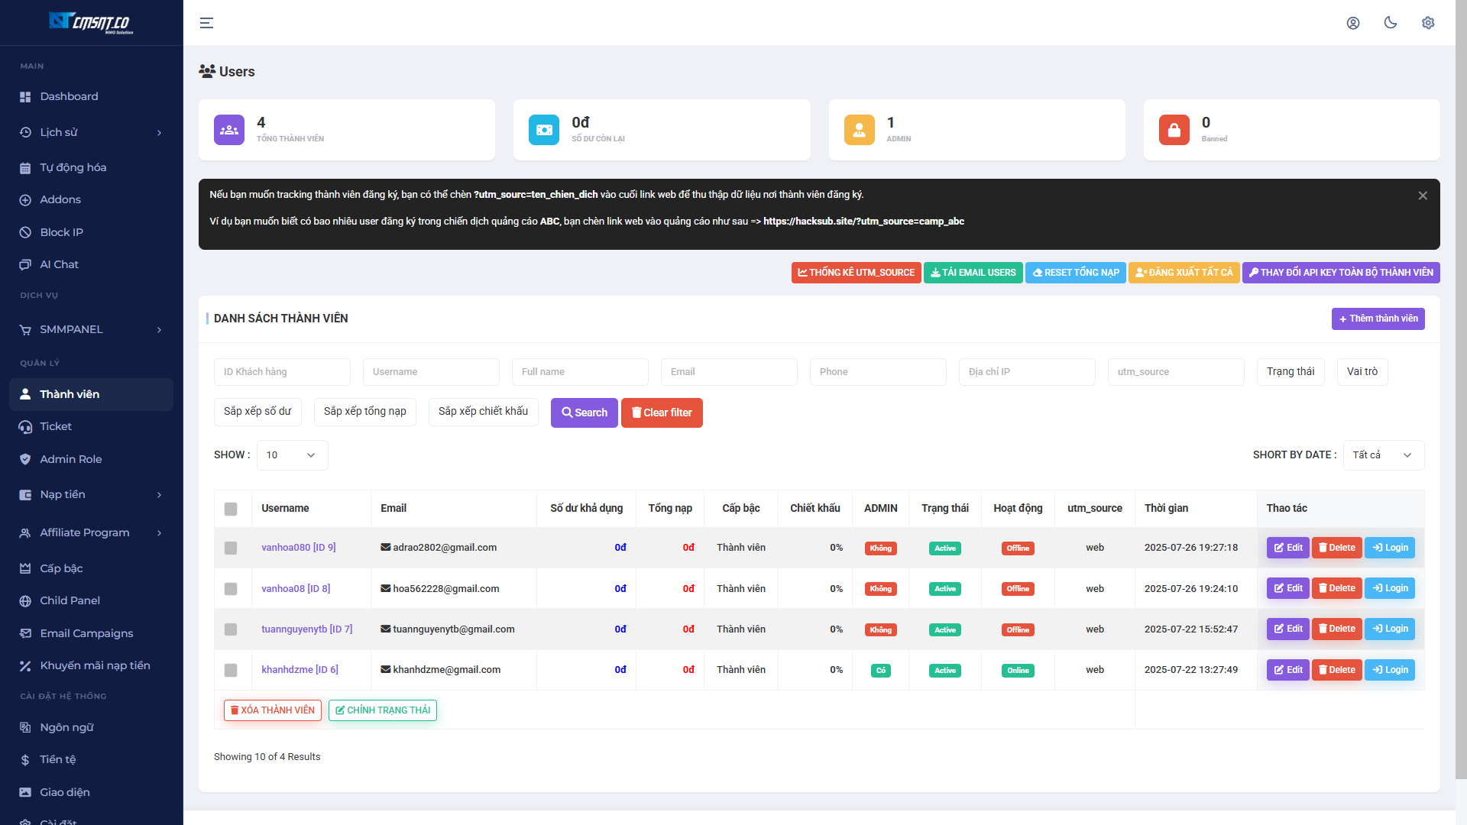
Task: Click the remaining balance money icon
Action: pos(544,130)
